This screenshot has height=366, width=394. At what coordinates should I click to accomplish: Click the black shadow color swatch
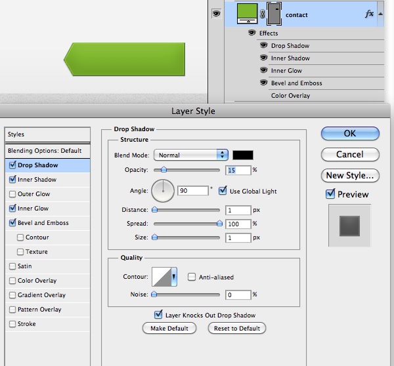(x=243, y=155)
